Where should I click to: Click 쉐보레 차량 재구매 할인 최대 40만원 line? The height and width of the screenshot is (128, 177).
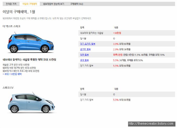coord(19,68)
